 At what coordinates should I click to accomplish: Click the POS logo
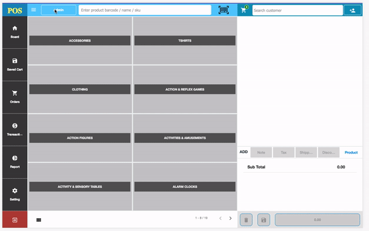15,10
